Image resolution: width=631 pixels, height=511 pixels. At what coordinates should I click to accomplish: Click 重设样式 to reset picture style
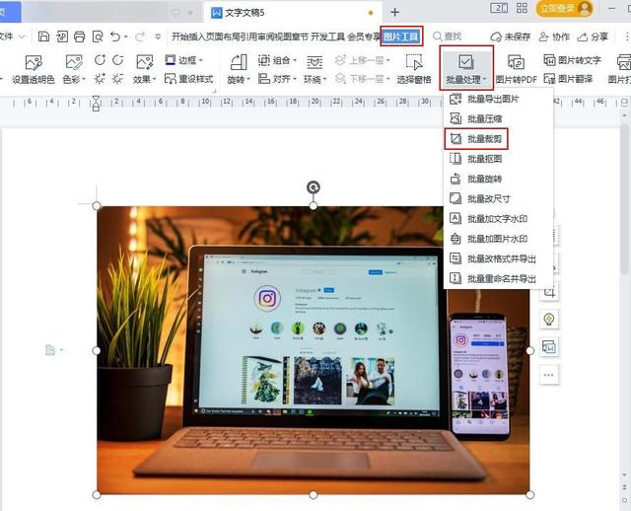(x=188, y=79)
